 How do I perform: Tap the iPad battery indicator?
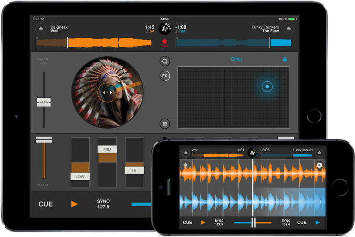292,19
